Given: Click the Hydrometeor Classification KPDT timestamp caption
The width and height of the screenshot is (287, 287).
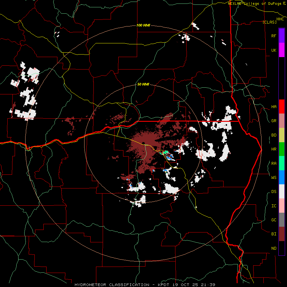Looking at the screenshot, I should click(145, 285).
